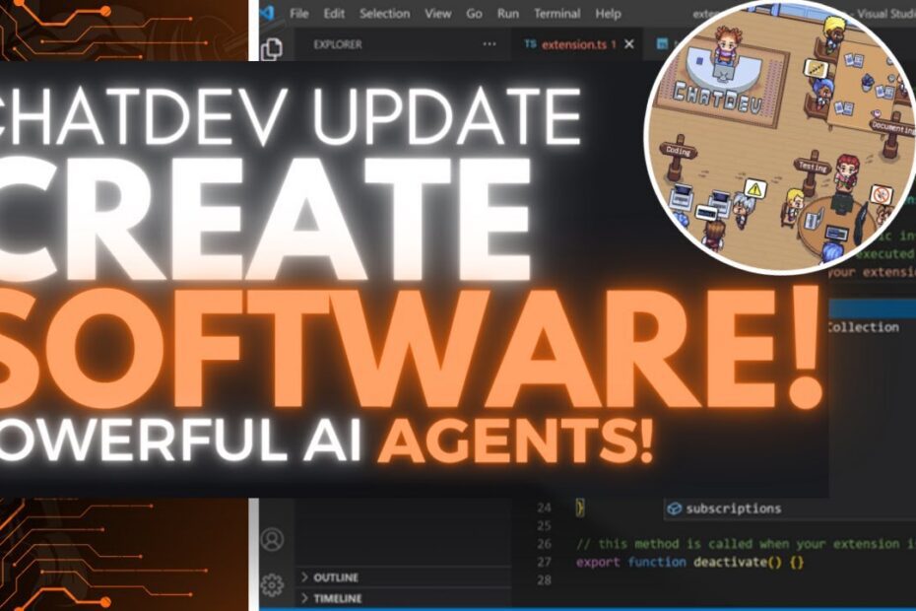Expand the TIMELINE section
Viewport: 916px width, 611px height.
[403, 599]
